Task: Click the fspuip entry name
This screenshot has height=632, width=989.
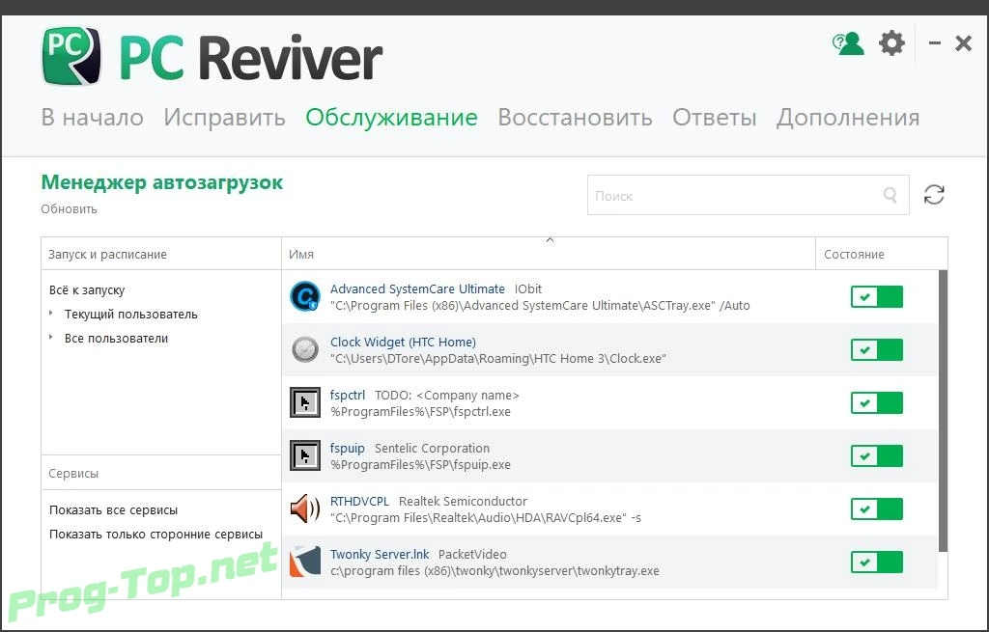Action: [x=348, y=448]
